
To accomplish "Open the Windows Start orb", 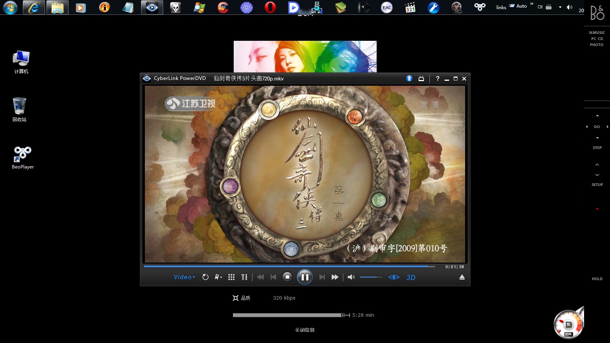I will (x=10, y=7).
